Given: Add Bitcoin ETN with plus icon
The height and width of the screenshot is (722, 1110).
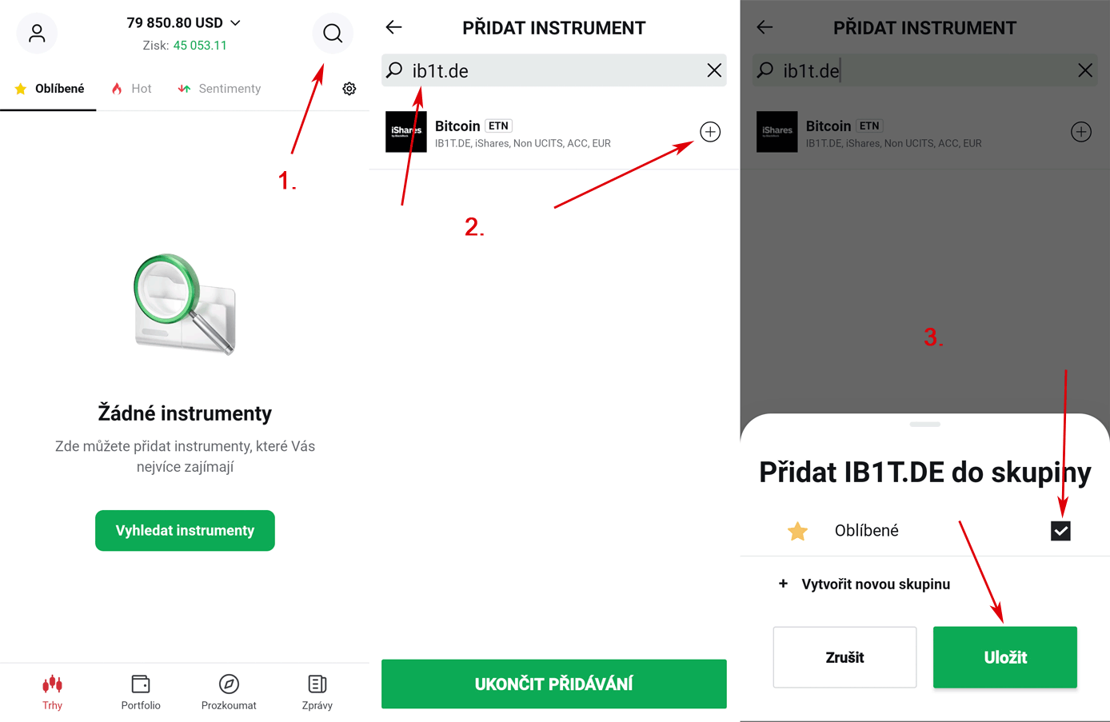Looking at the screenshot, I should [x=710, y=132].
